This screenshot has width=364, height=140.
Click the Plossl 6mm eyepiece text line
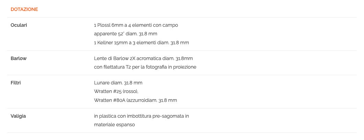coord(136,25)
